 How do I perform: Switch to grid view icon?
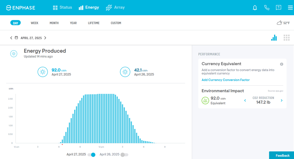coord(286,38)
